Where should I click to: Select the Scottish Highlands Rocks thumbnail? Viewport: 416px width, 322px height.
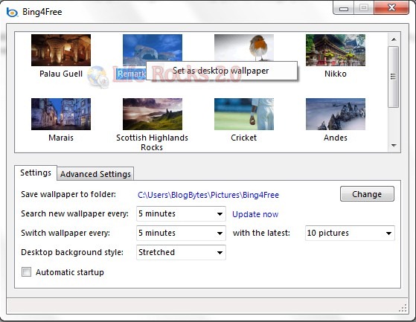click(153, 115)
